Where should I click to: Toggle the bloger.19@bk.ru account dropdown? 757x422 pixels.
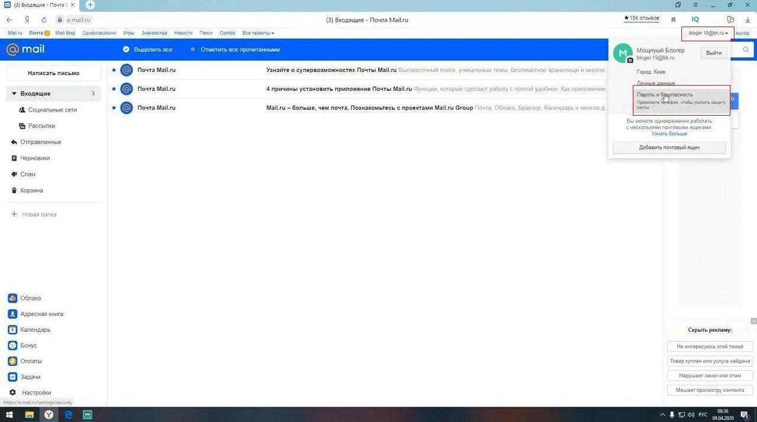[708, 33]
